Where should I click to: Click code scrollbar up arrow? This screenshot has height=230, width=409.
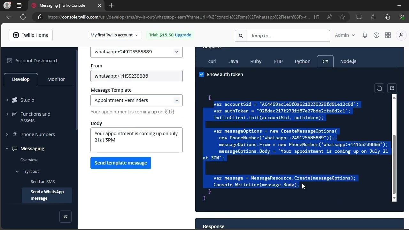(x=394, y=98)
